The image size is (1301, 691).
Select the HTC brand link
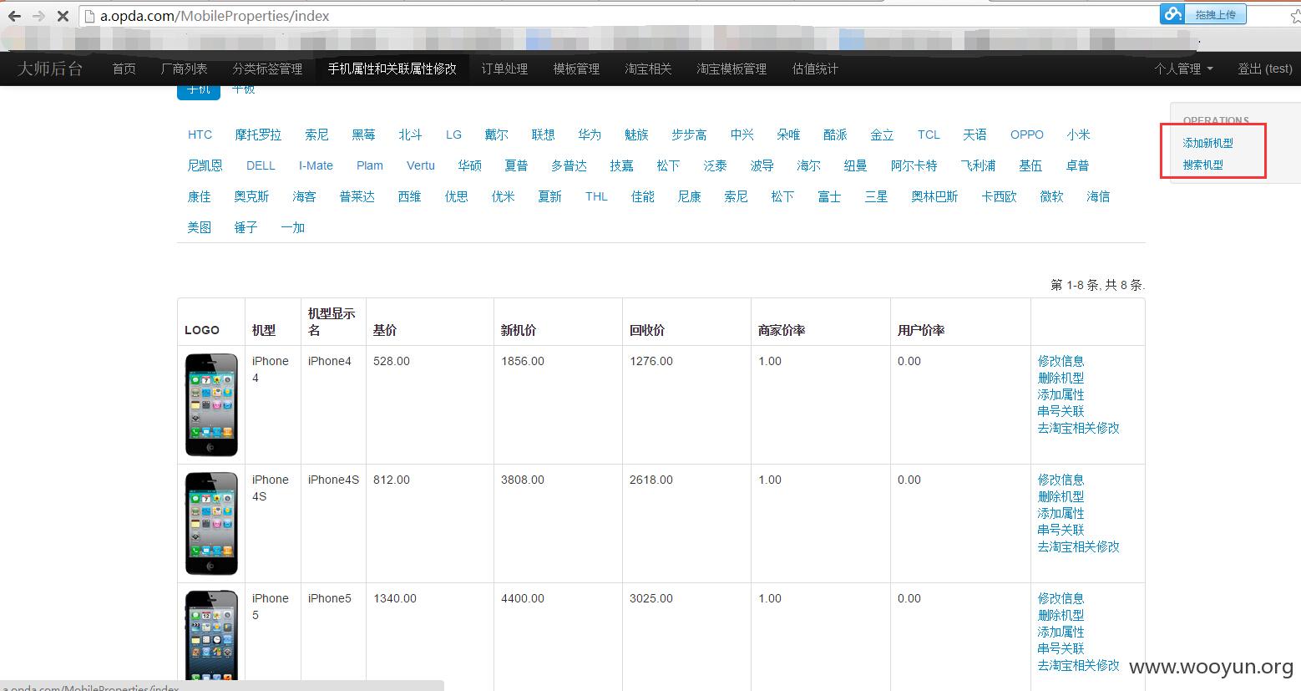pos(200,135)
